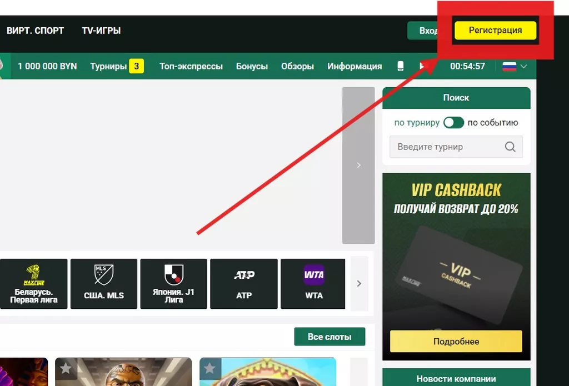569x386 pixels.
Task: Select the ATP tennis tile
Action: tap(244, 284)
